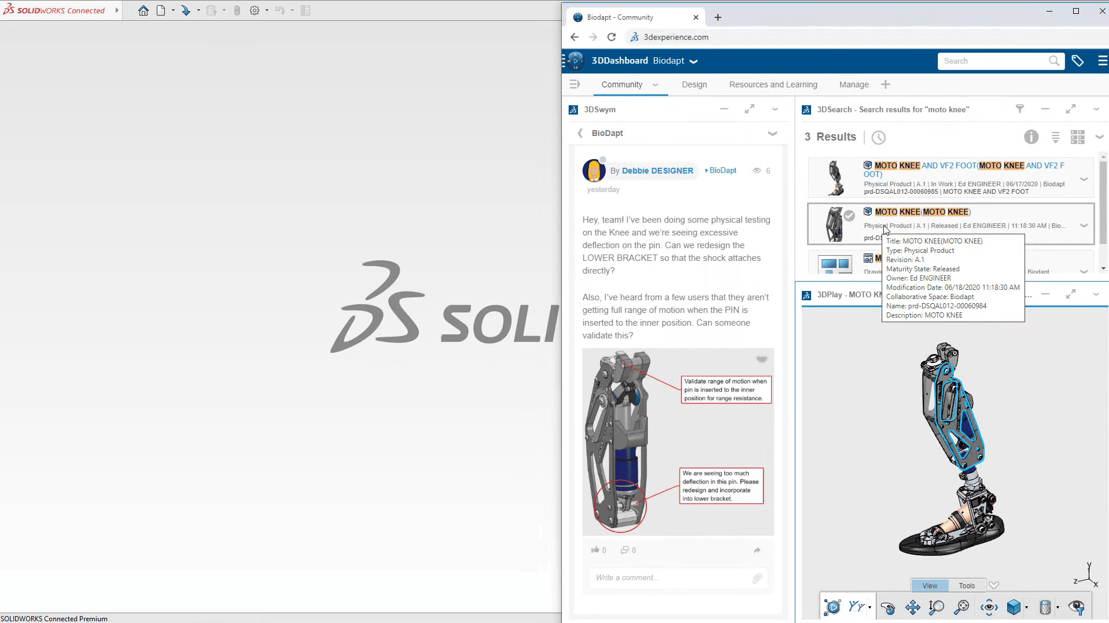Open the search results information icon
Screen dimensions: 1109x623
click(1031, 137)
